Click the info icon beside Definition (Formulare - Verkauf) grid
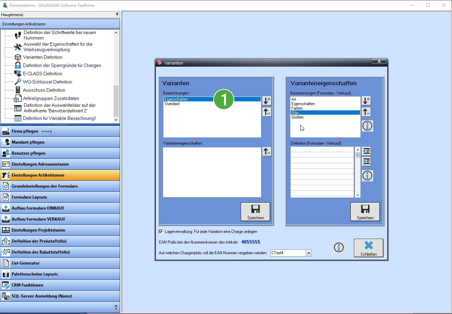 pyautogui.click(x=367, y=176)
